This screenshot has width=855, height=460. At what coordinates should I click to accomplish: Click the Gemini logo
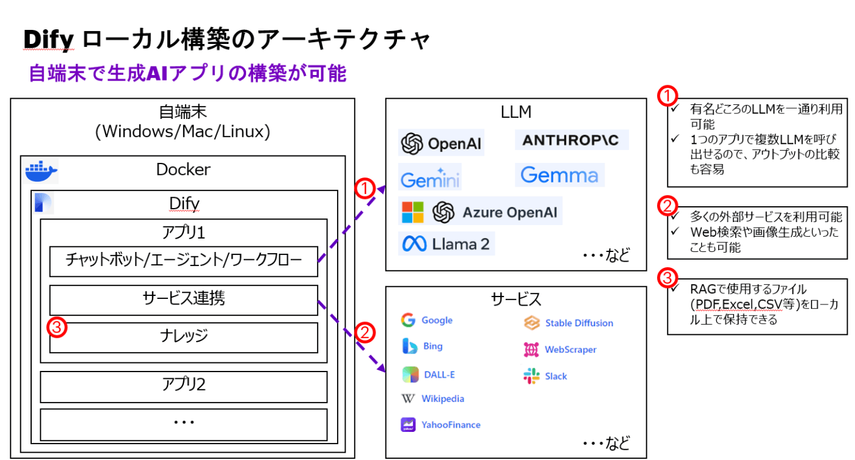coord(430,178)
